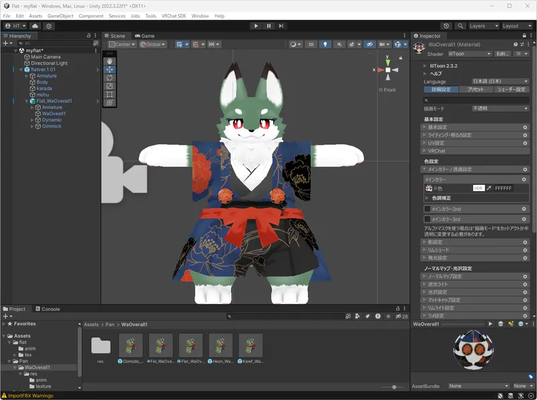The height and width of the screenshot is (400, 537).
Task: Open the Center pivot dropdown
Action: [x=121, y=44]
